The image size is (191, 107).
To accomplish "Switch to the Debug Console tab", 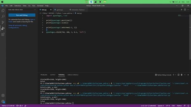I will [73, 75].
